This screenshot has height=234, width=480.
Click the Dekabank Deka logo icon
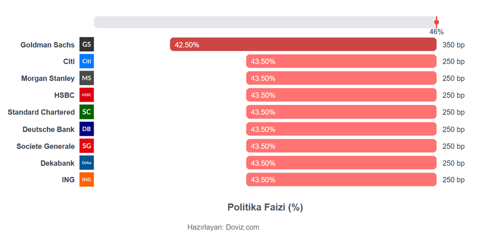86,163
